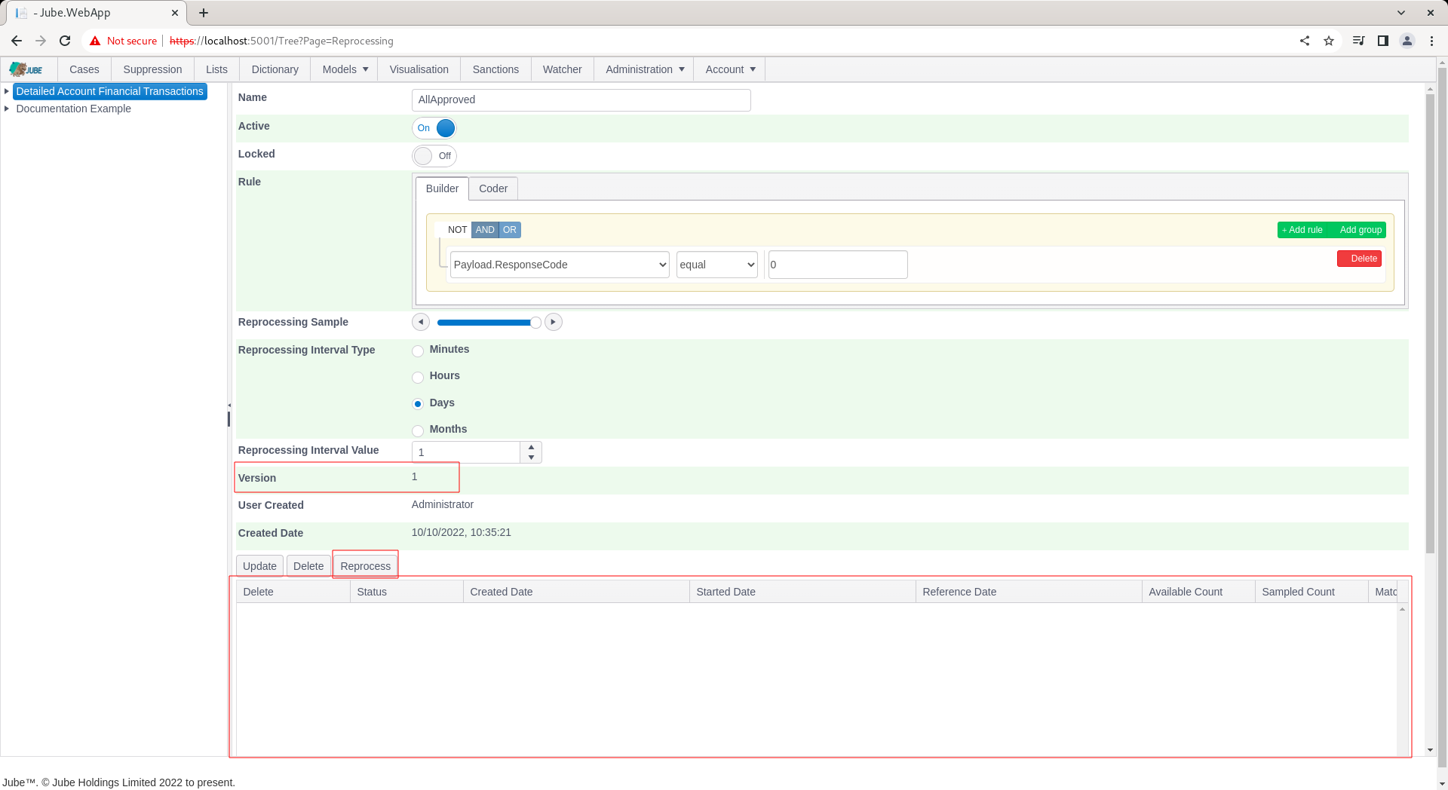
Task: Click the Reprocessing Interval Value input
Action: coord(466,452)
